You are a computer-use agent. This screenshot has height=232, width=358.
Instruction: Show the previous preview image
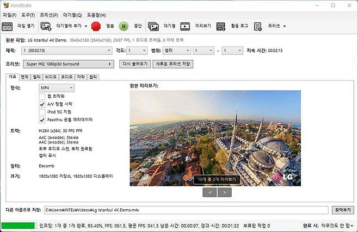click(209, 192)
